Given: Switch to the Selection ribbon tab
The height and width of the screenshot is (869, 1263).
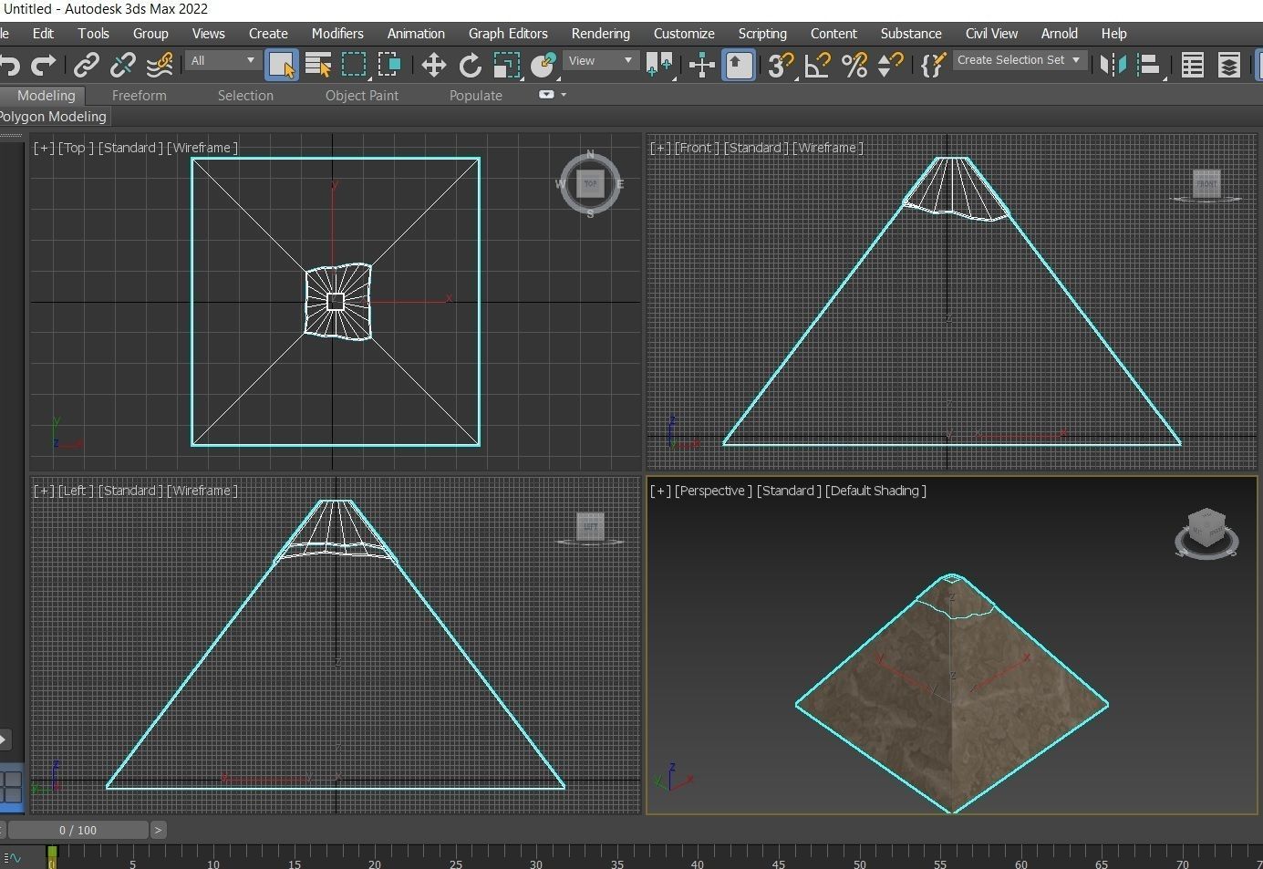Looking at the screenshot, I should tap(245, 96).
